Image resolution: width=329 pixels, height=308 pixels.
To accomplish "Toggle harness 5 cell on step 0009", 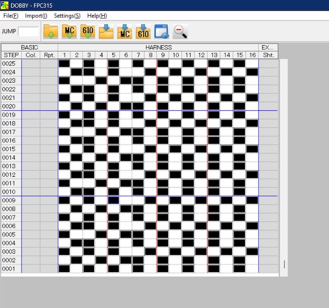I will tap(114, 200).
